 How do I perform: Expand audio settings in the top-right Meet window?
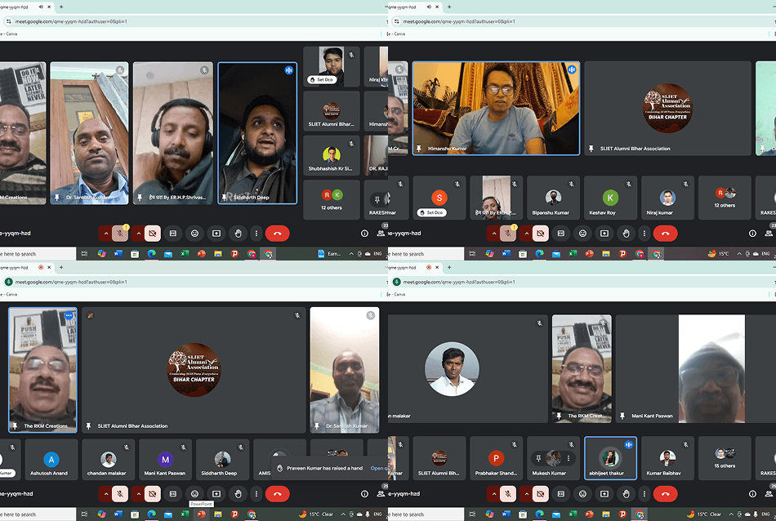pos(494,234)
